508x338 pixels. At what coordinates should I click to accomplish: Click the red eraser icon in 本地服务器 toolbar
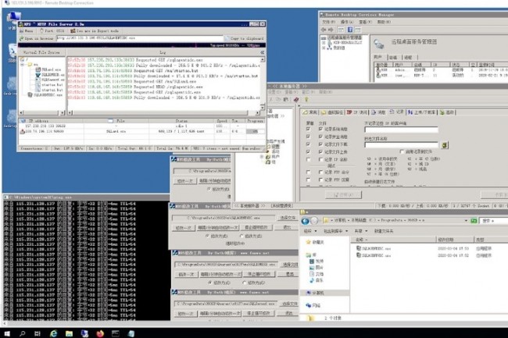click(x=295, y=100)
